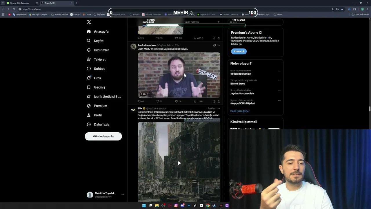Add a new timeline tab with plus
371x209 pixels.
(x=219, y=22)
